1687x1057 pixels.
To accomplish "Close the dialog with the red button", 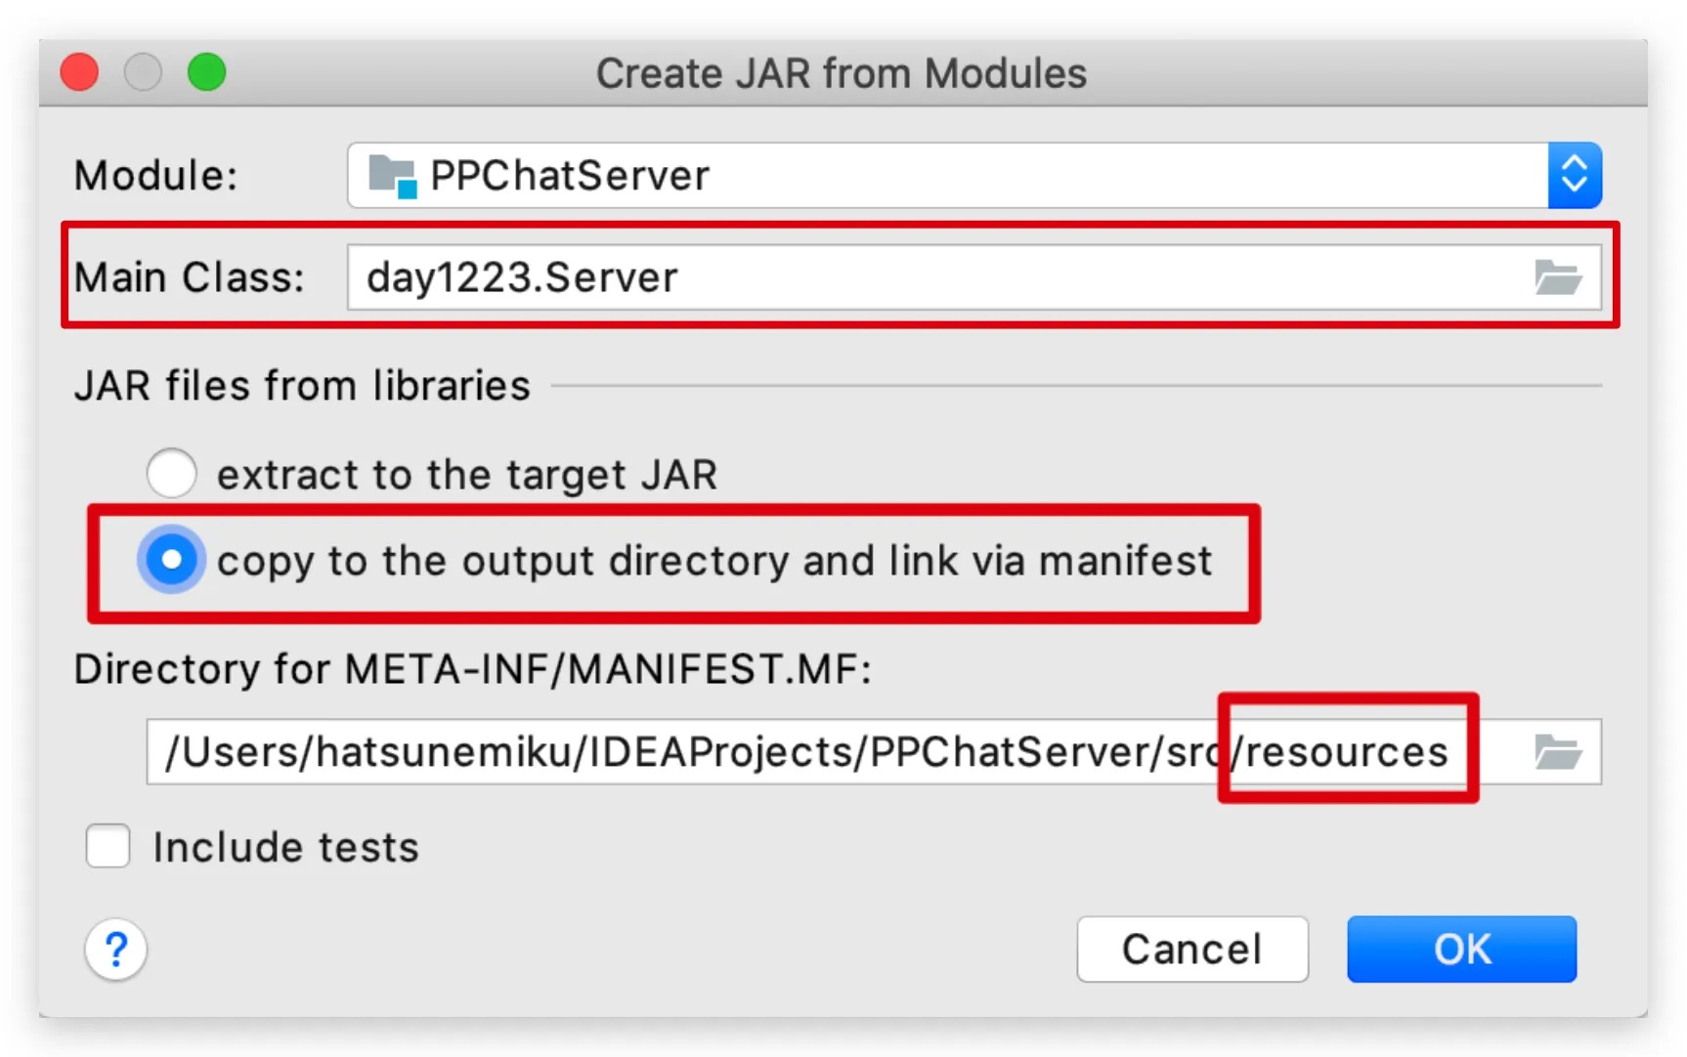I will tap(79, 72).
